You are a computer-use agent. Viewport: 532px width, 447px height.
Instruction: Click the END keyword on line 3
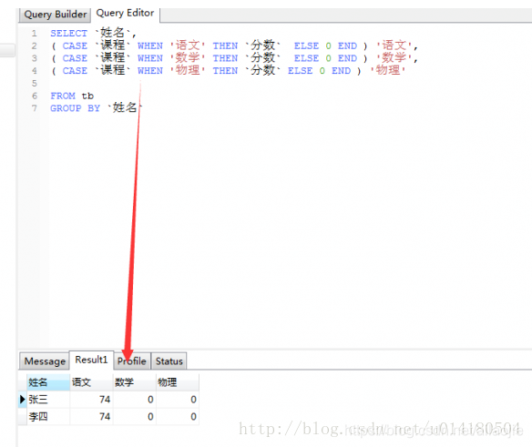pos(347,58)
